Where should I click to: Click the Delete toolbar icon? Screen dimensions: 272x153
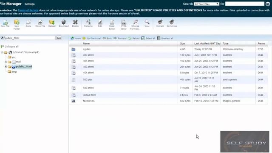tap(75, 23)
